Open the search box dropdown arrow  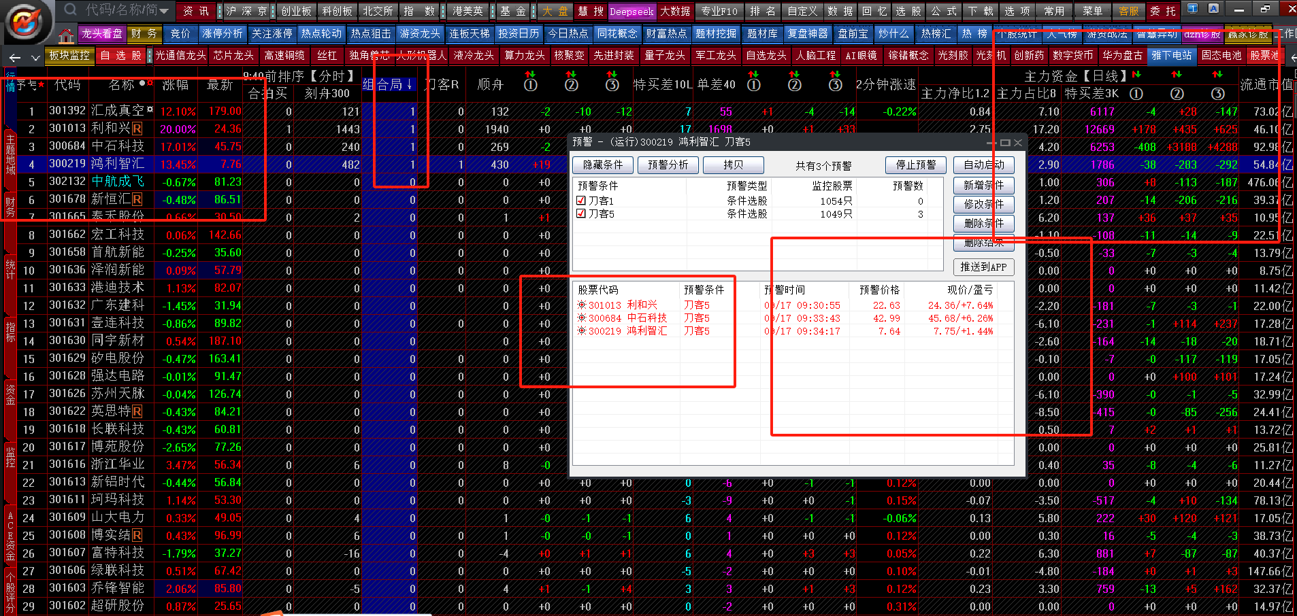click(x=164, y=11)
